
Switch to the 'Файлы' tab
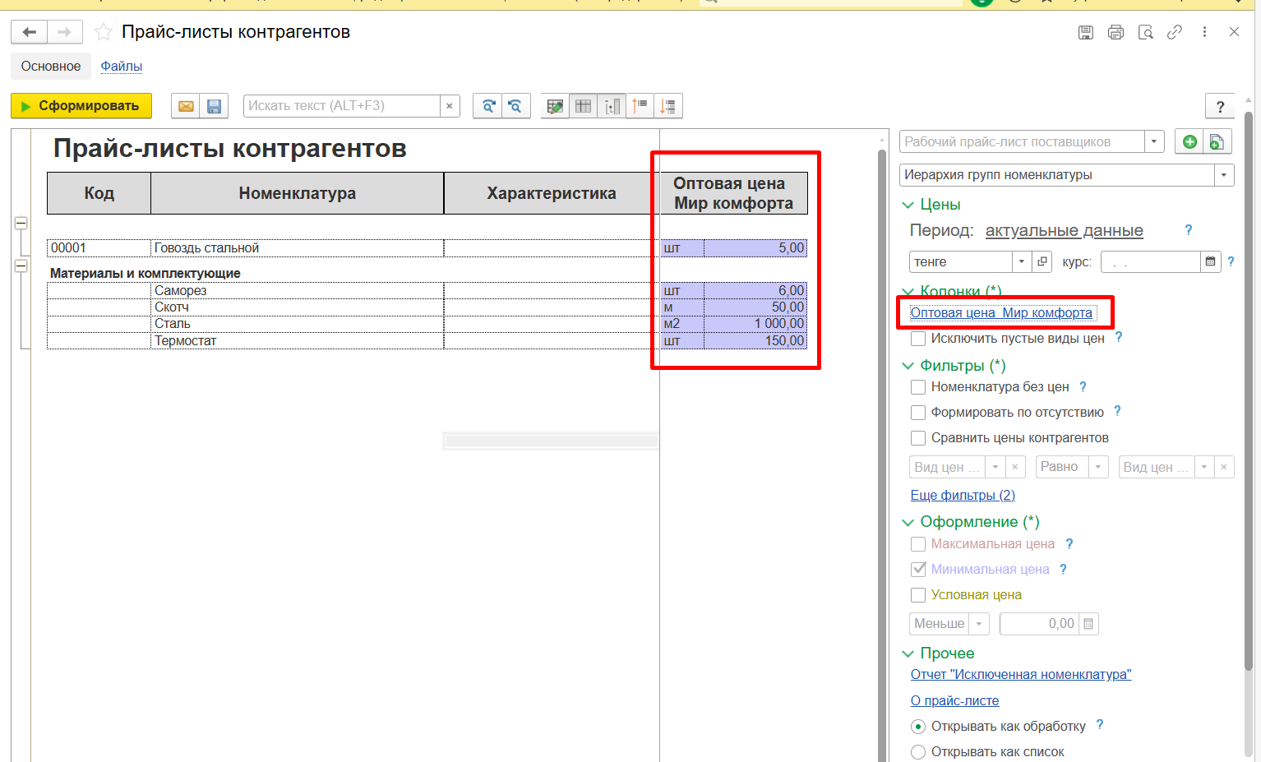tap(122, 67)
